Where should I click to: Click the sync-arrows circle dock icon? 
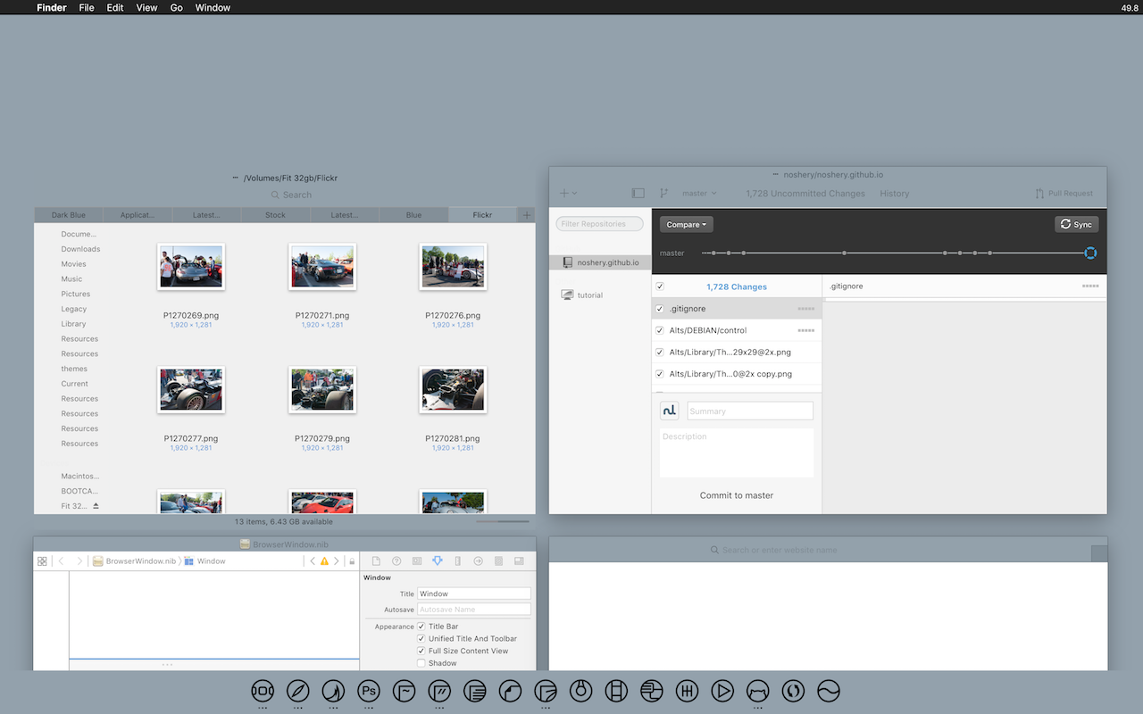[793, 691]
